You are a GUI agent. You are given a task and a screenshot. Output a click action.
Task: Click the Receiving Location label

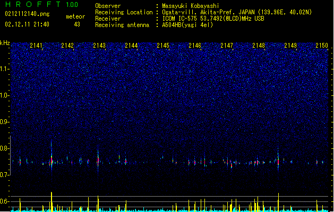point(124,12)
